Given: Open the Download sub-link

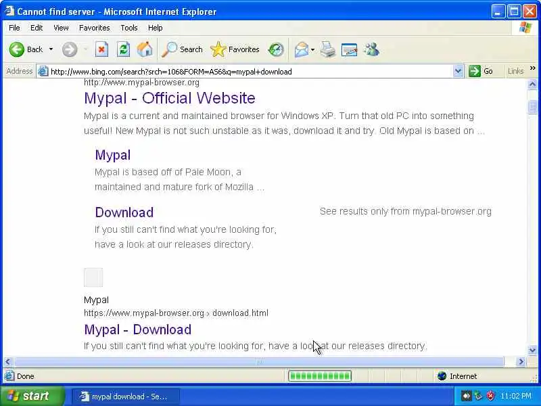Looking at the screenshot, I should [x=124, y=212].
